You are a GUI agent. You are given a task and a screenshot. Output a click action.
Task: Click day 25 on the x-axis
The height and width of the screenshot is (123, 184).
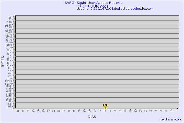click(x=141, y=111)
